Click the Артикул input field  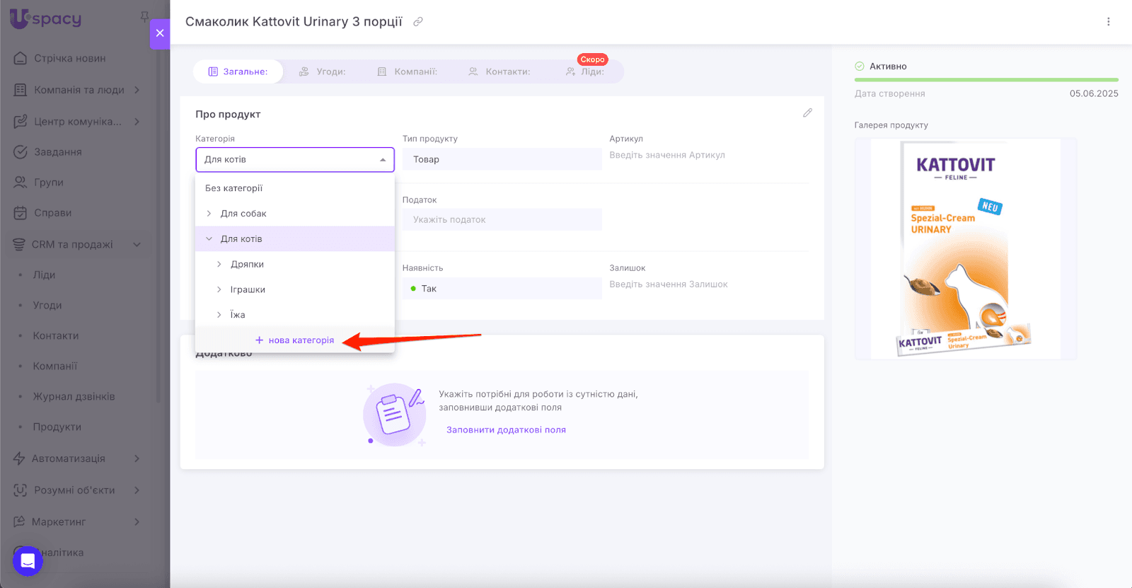(709, 156)
